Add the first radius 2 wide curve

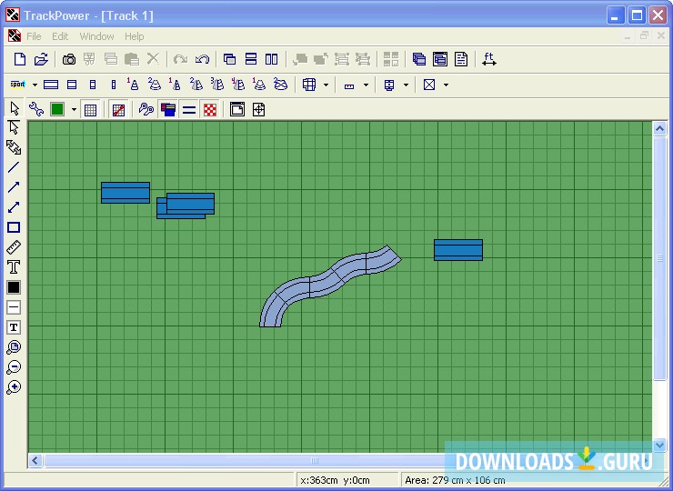pos(154,85)
